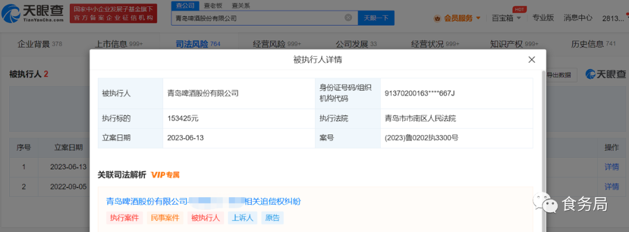Click the red 被执行人 tag
Screen dimensions: 629x232
(x=206, y=217)
